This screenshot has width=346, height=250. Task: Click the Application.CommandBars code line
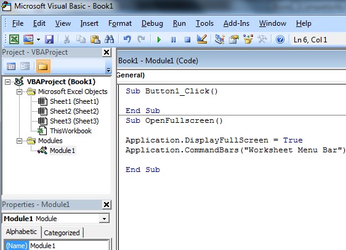tap(235, 150)
